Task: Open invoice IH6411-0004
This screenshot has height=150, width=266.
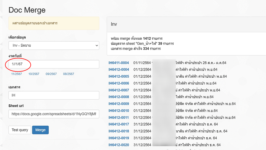Action: tap(119, 63)
